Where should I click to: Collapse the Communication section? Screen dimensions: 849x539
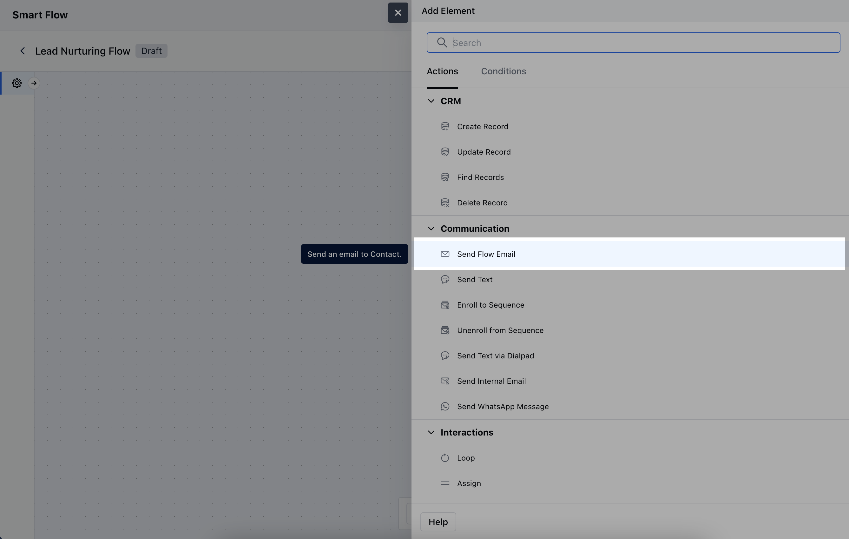431,229
